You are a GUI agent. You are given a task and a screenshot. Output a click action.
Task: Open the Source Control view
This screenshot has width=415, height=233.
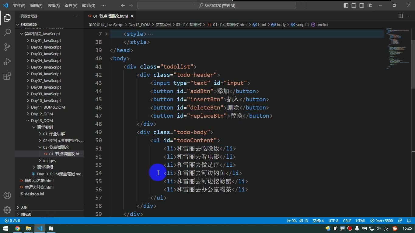(x=7, y=47)
